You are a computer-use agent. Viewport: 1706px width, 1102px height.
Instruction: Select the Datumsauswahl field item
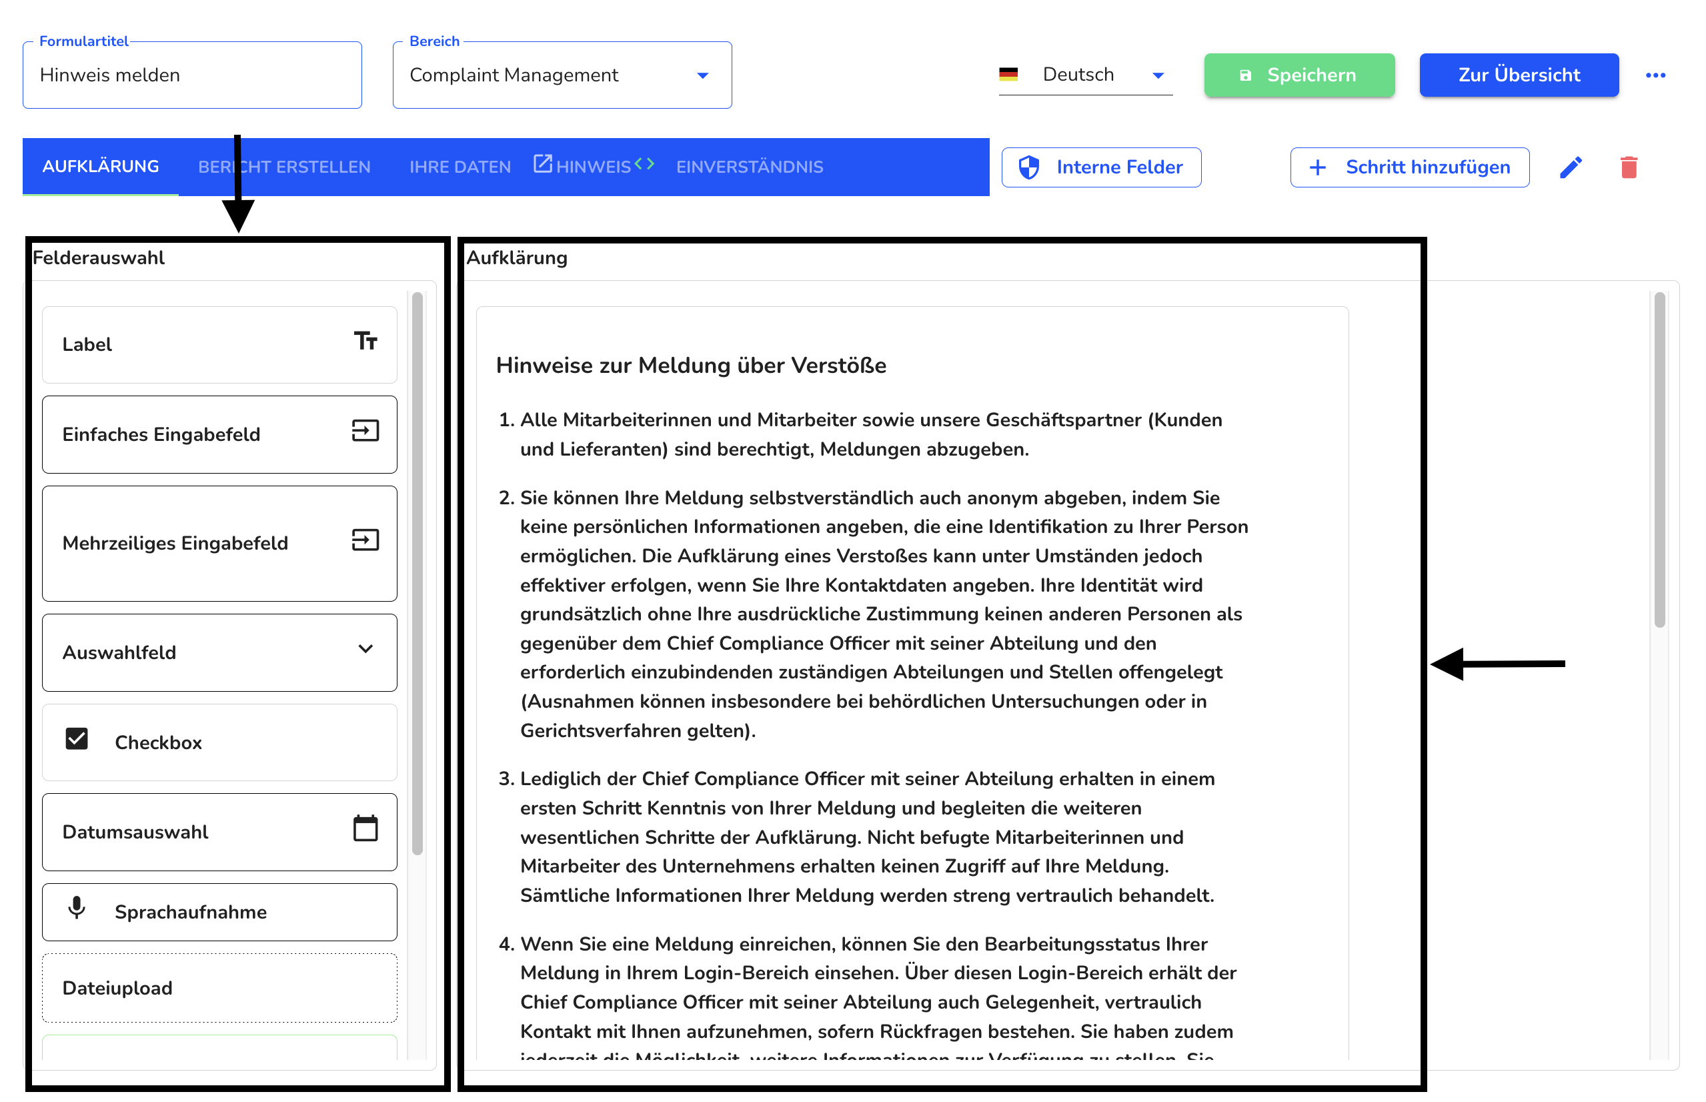[x=219, y=832]
